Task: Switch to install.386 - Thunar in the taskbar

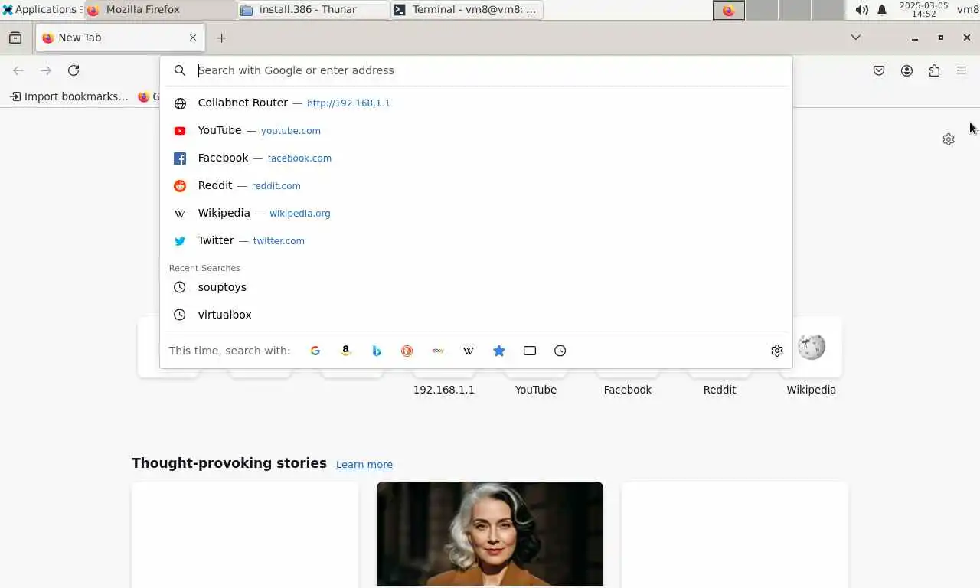Action: [314, 10]
